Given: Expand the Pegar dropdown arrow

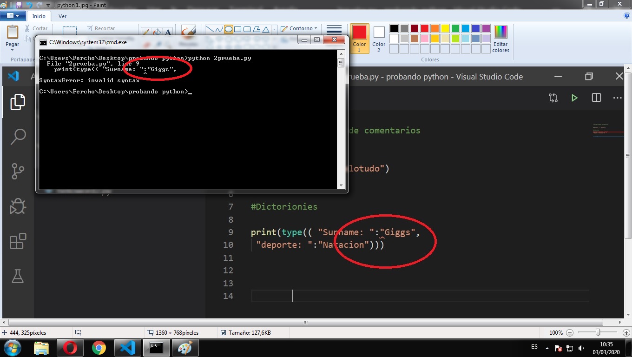Looking at the screenshot, I should click(12, 49).
